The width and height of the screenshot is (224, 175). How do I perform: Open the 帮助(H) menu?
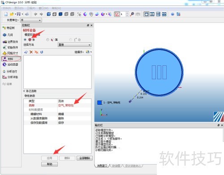click(x=56, y=8)
